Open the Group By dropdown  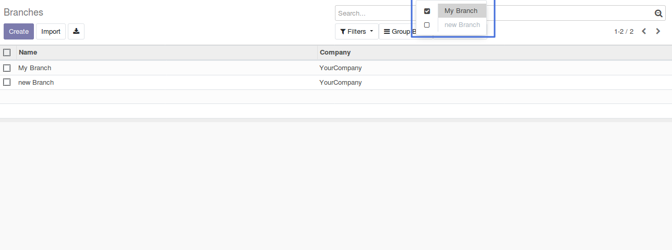tap(399, 31)
